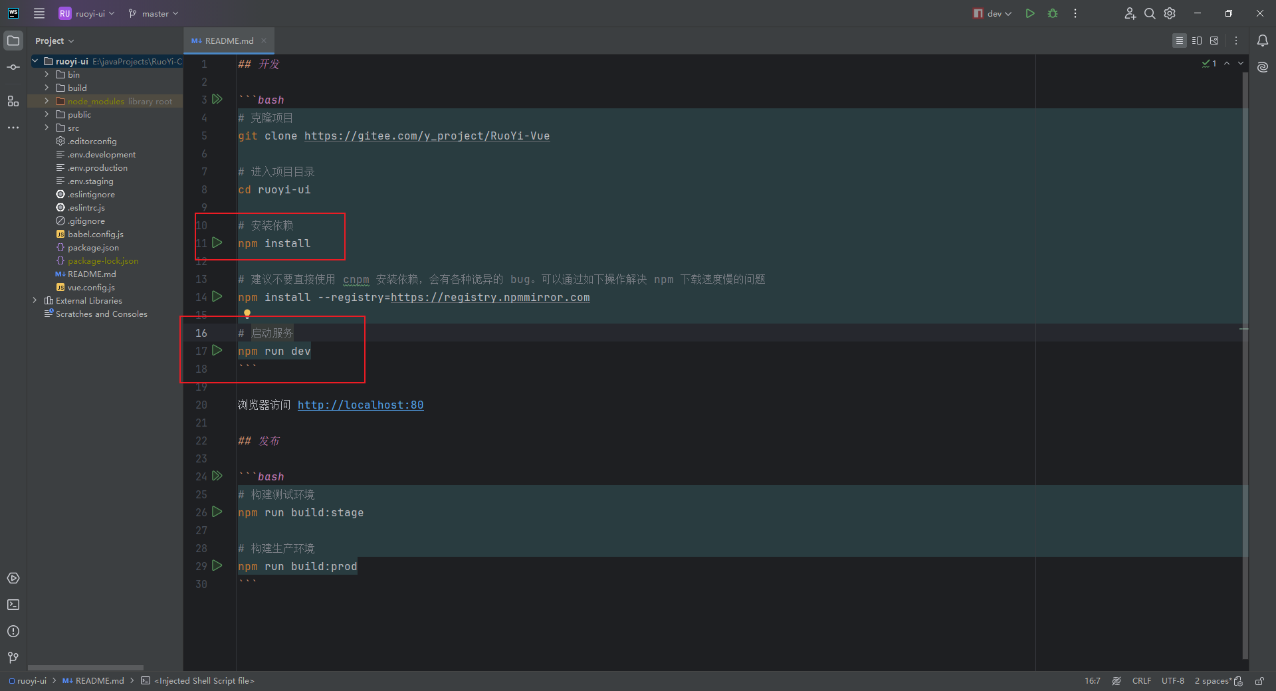Open the ruoyi-ui project dropdown
Screen dimensions: 1276x691
pos(87,13)
